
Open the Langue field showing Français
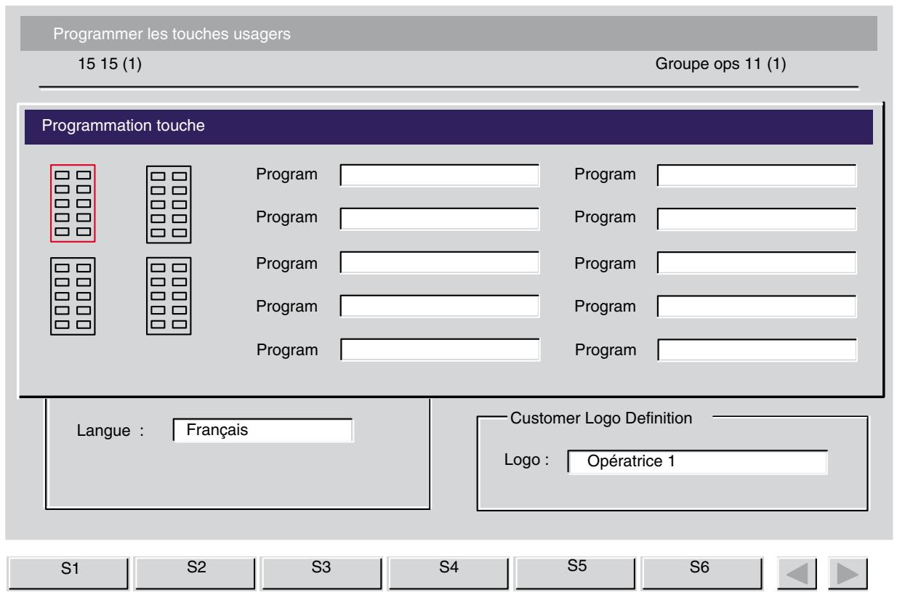click(x=262, y=430)
